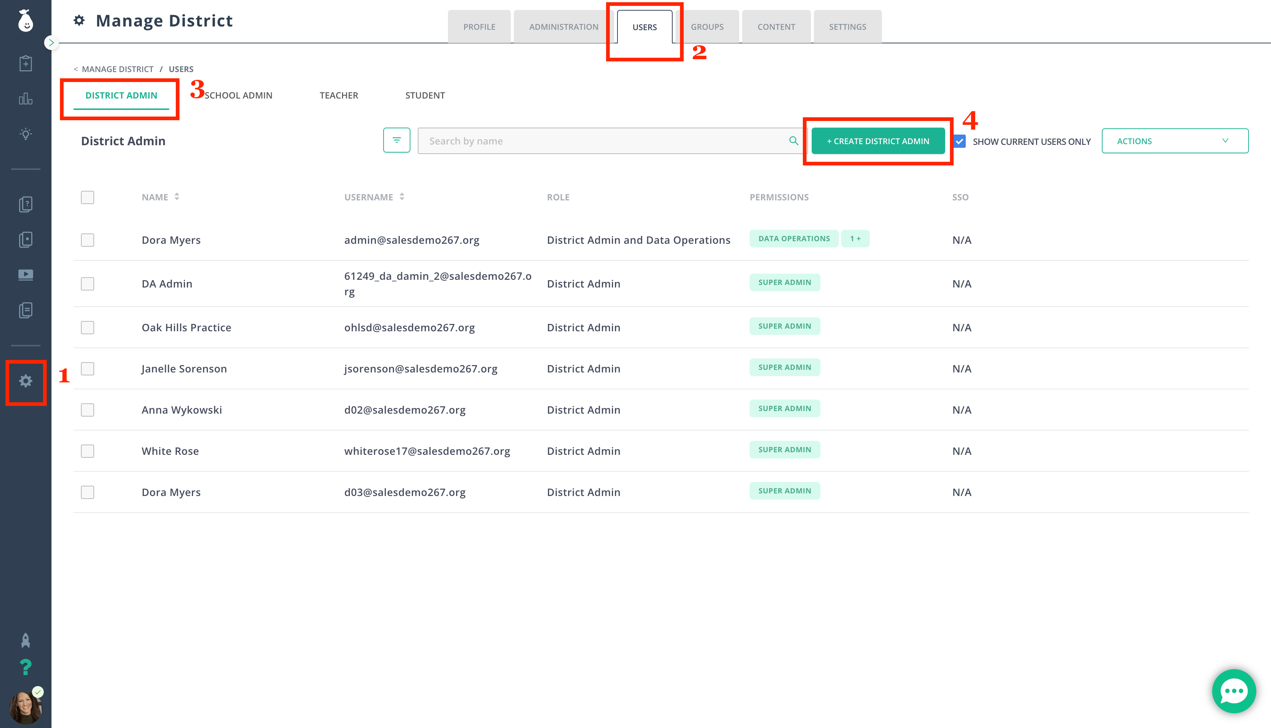Open the document with dot icon in the sidebar
Image resolution: width=1271 pixels, height=728 pixels.
point(25,239)
